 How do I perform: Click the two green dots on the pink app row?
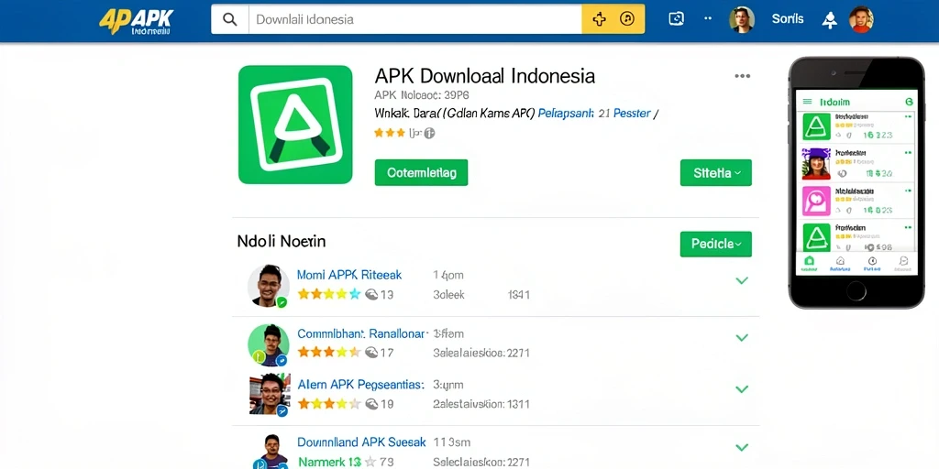coord(909,191)
